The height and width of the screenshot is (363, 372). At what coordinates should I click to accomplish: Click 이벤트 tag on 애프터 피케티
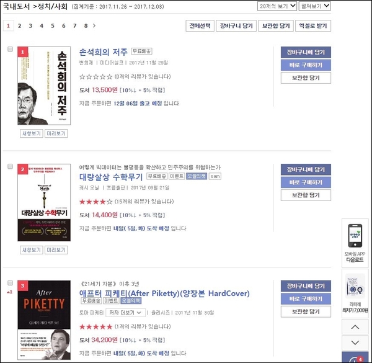point(111,300)
